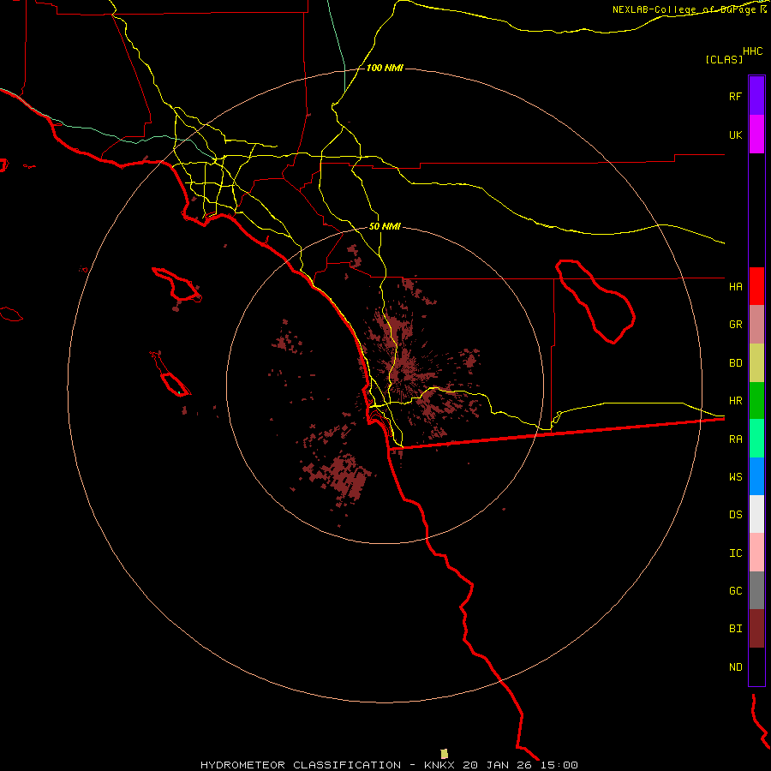Click the WS legend label
The image size is (771, 771).
735,476
